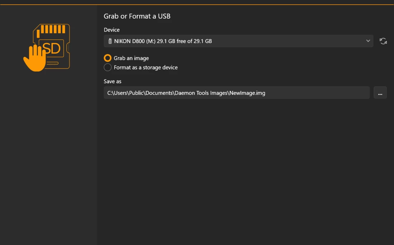Viewport: 394px width, 245px height.
Task: Expand the Device dropdown chevron
Action: click(368, 41)
